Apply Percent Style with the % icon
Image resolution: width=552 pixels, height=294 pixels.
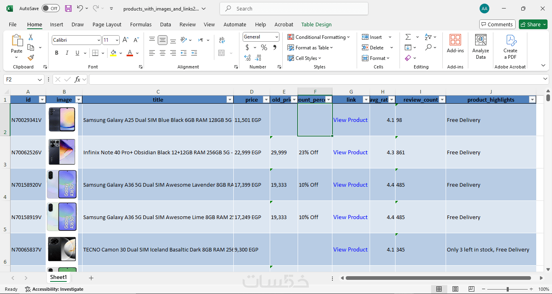264,47
